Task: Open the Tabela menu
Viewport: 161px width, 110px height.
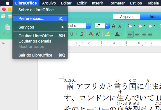Action: 153,3
